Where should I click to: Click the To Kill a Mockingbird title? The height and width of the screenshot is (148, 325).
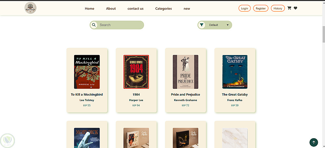[x=87, y=95]
